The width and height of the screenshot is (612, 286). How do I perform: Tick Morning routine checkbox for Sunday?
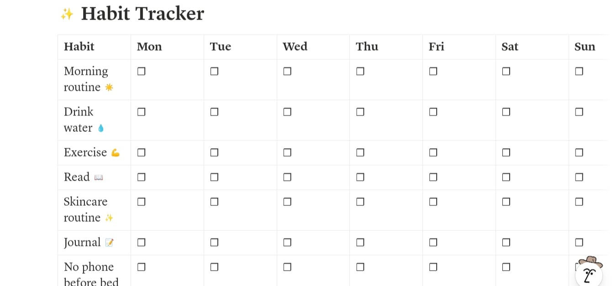coord(579,72)
